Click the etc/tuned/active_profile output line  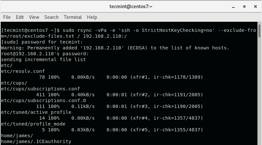coord(36,112)
